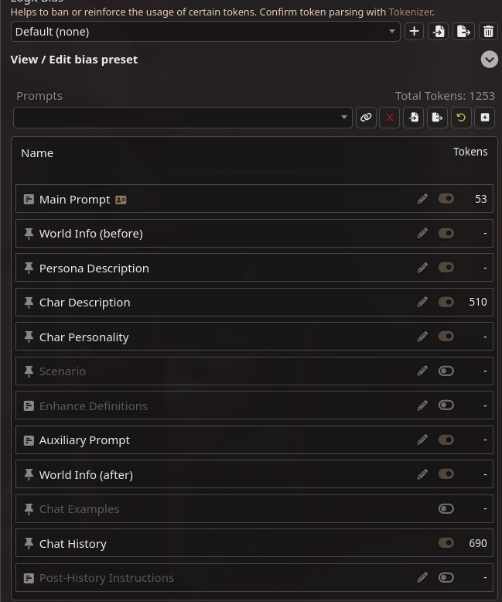This screenshot has width=502, height=602.
Task: Click the pencil icon for Auxiliary Prompt
Action: pyautogui.click(x=422, y=440)
